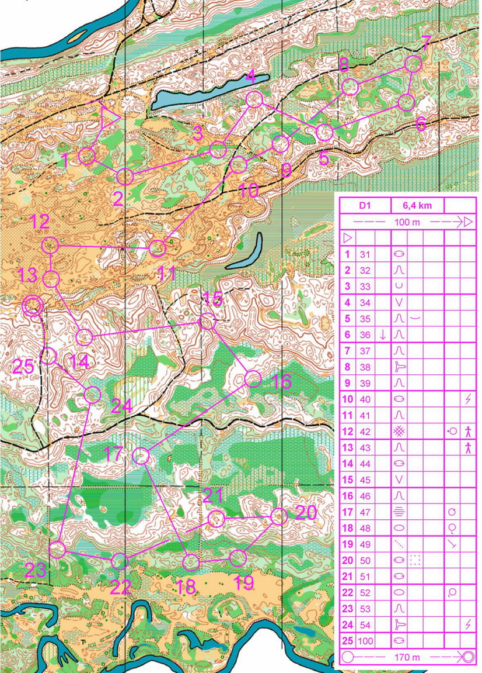Select control circle 17 on the map
This screenshot has width=482, height=673.
[x=142, y=455]
